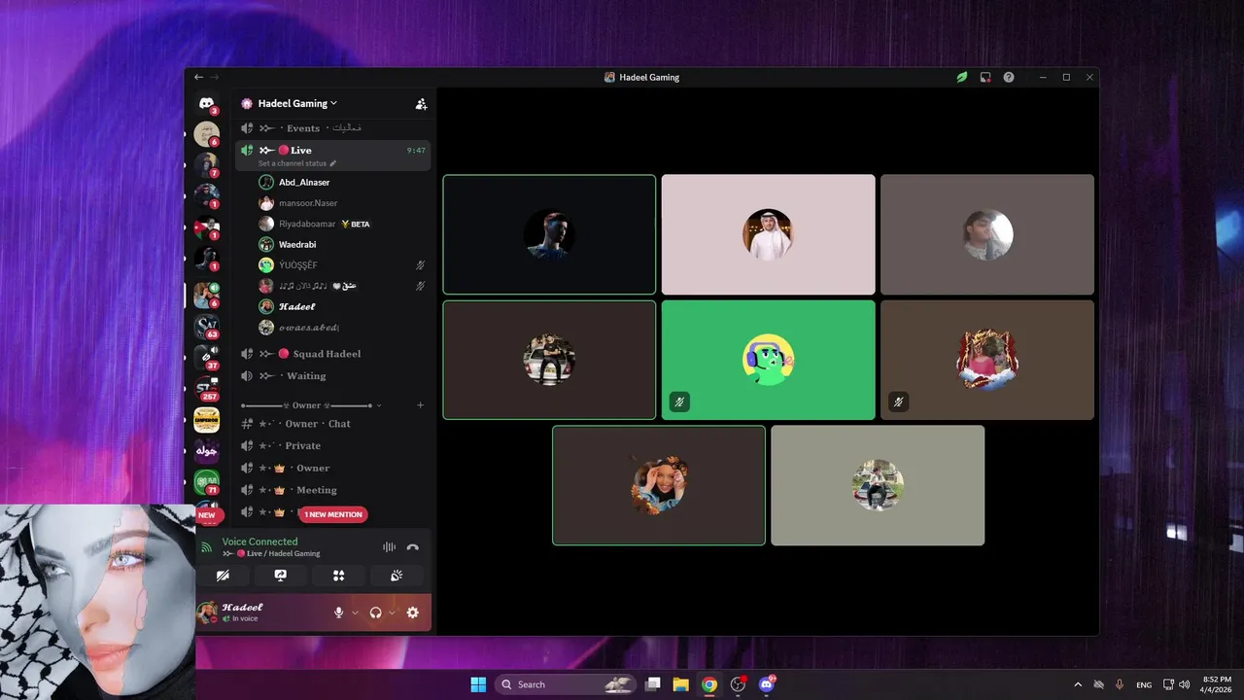Edit channel status pencil icon
1244x700 pixels.
pos(333,163)
